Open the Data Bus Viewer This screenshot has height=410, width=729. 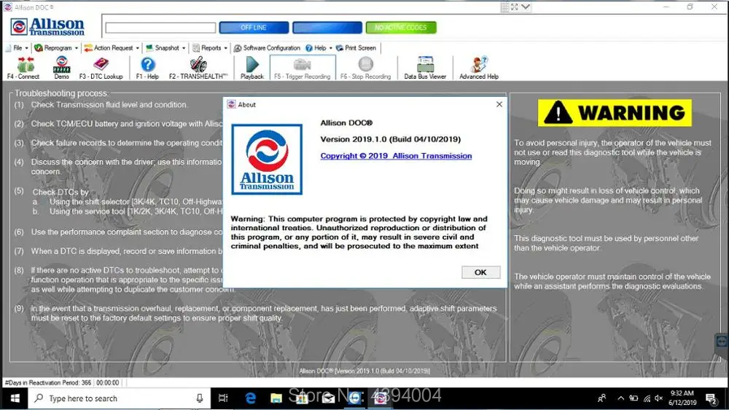pyautogui.click(x=425, y=68)
